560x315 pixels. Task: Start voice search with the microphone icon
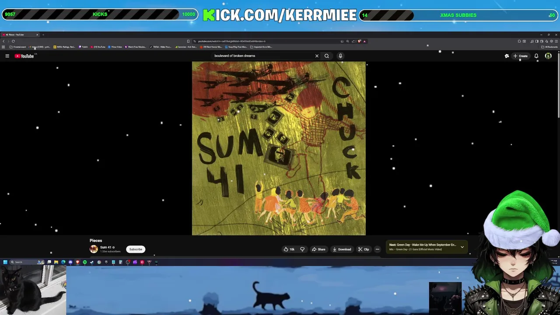tap(340, 56)
